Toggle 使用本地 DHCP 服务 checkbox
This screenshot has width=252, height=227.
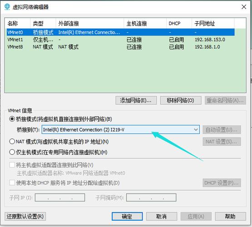click(x=12, y=183)
